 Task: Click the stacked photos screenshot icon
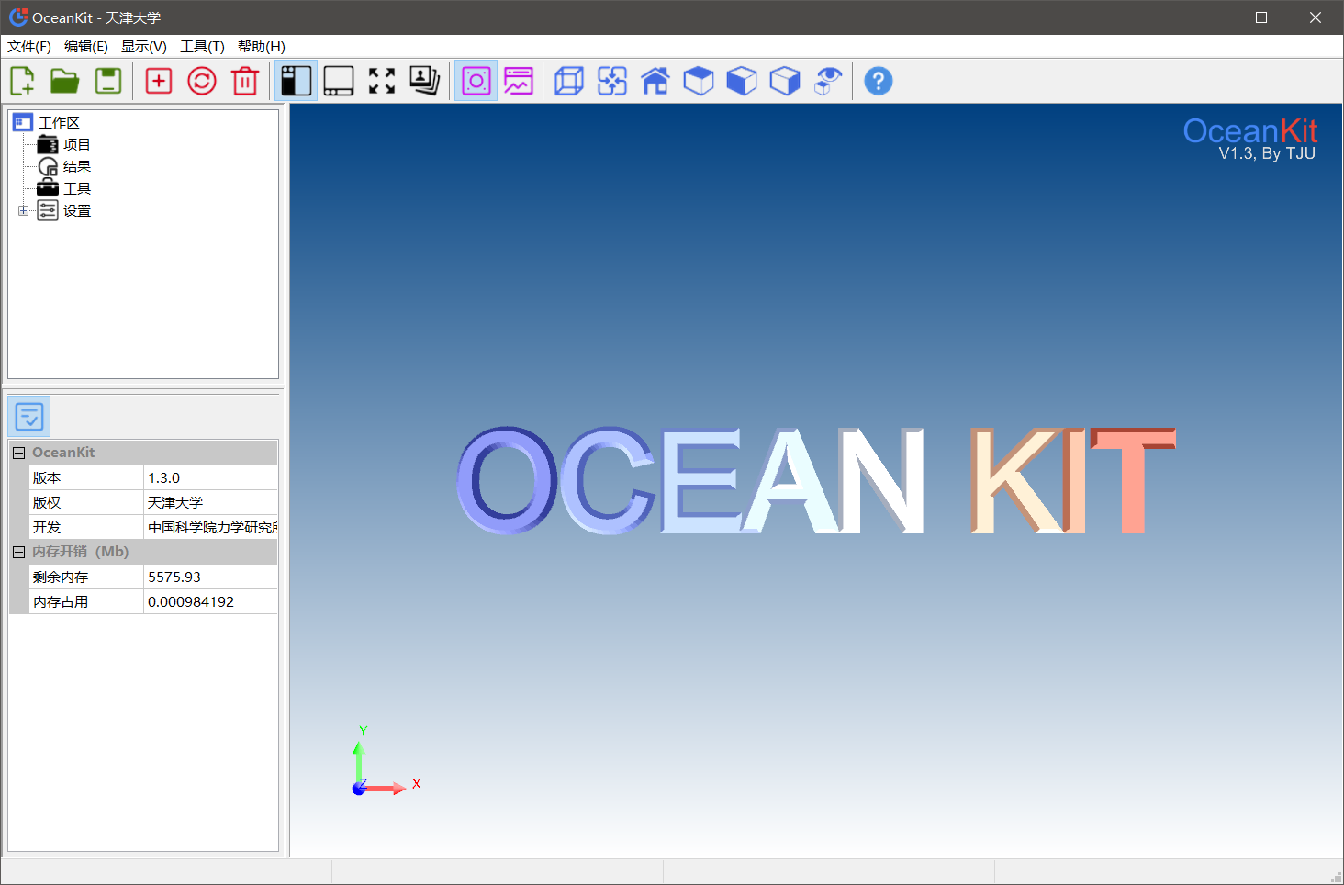click(x=425, y=81)
